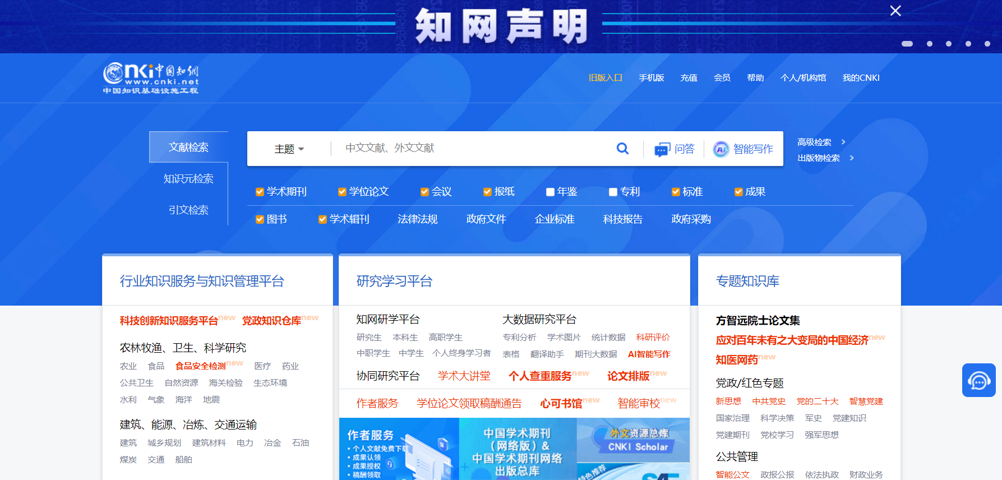Screen dimensions: 1002x480
Task: Click the CNKI 中国知网 logo
Action: [151, 78]
